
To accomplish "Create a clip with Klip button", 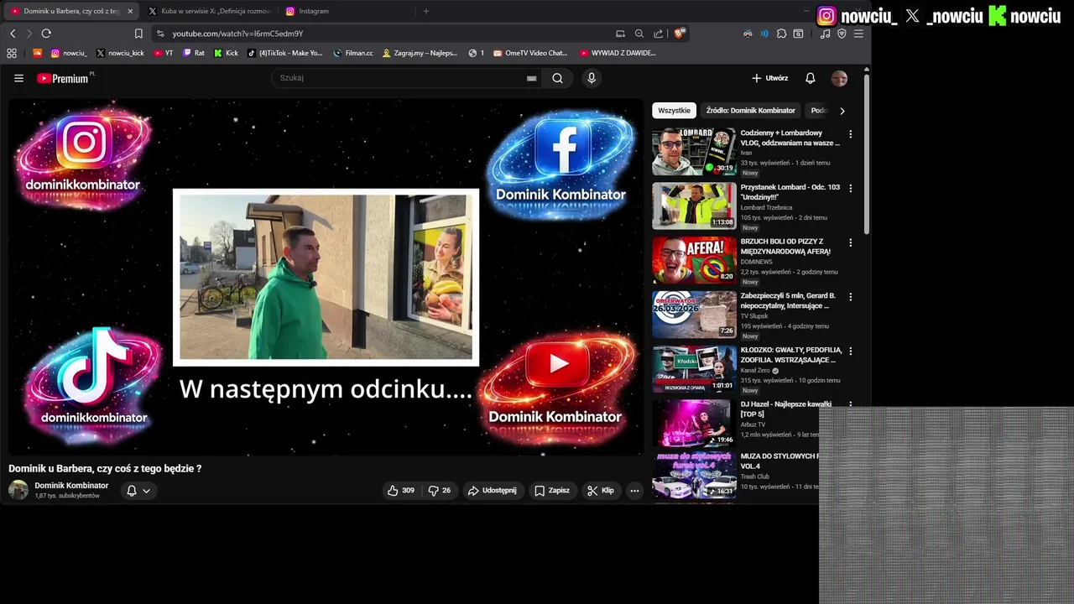I will coord(601,491).
